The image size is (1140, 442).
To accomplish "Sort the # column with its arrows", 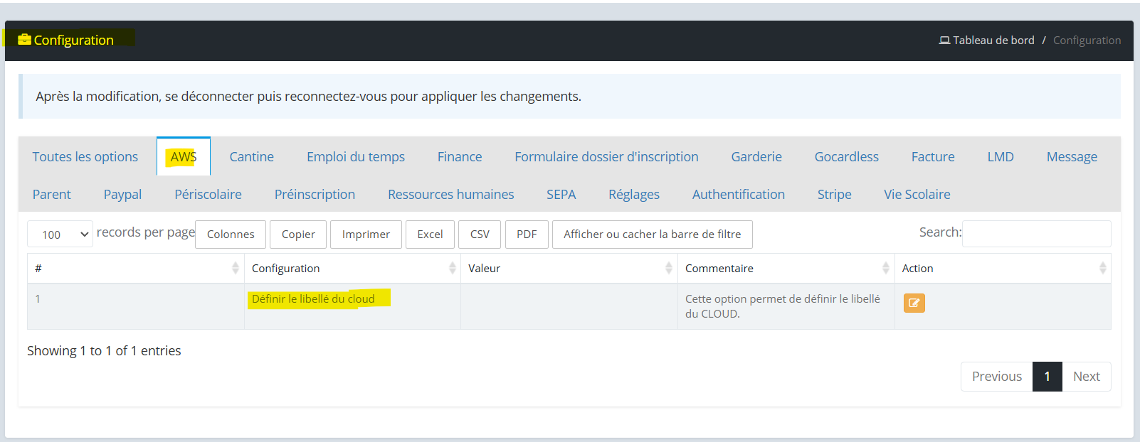I will (236, 268).
